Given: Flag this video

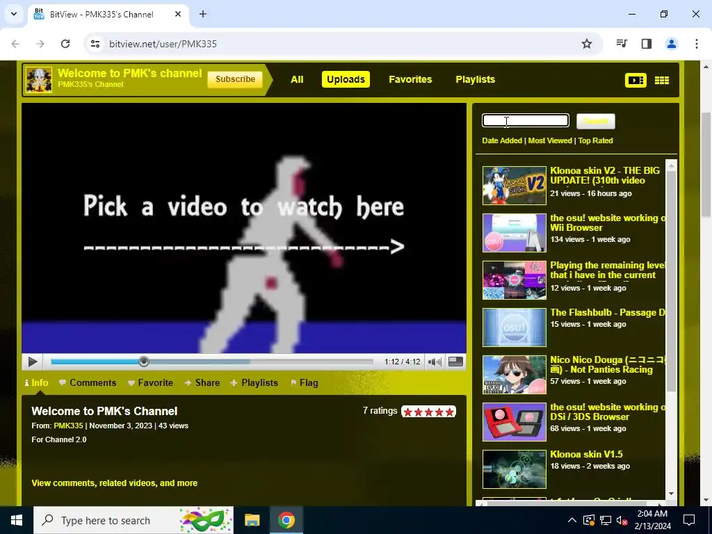Looking at the screenshot, I should [x=305, y=383].
